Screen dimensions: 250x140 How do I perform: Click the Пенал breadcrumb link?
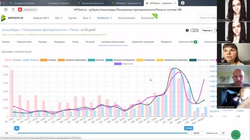(x=74, y=30)
